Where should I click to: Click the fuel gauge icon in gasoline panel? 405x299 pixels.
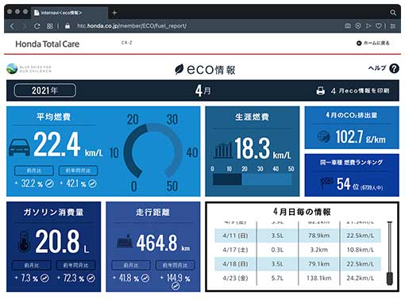pos(24,241)
